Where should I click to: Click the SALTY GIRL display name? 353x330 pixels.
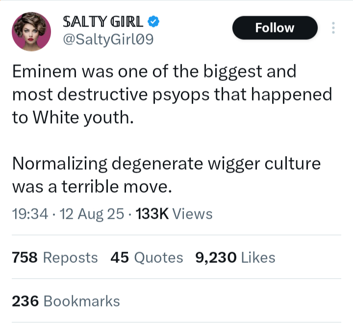click(x=103, y=22)
